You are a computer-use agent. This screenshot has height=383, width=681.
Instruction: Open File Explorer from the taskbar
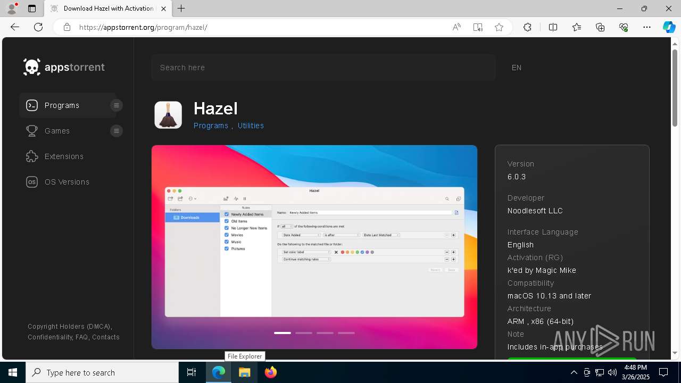point(245,372)
